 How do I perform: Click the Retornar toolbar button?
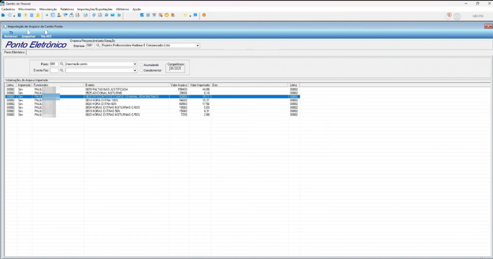(x=11, y=34)
